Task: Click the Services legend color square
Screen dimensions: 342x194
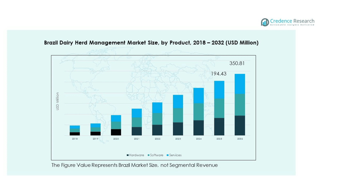Action: click(x=168, y=155)
